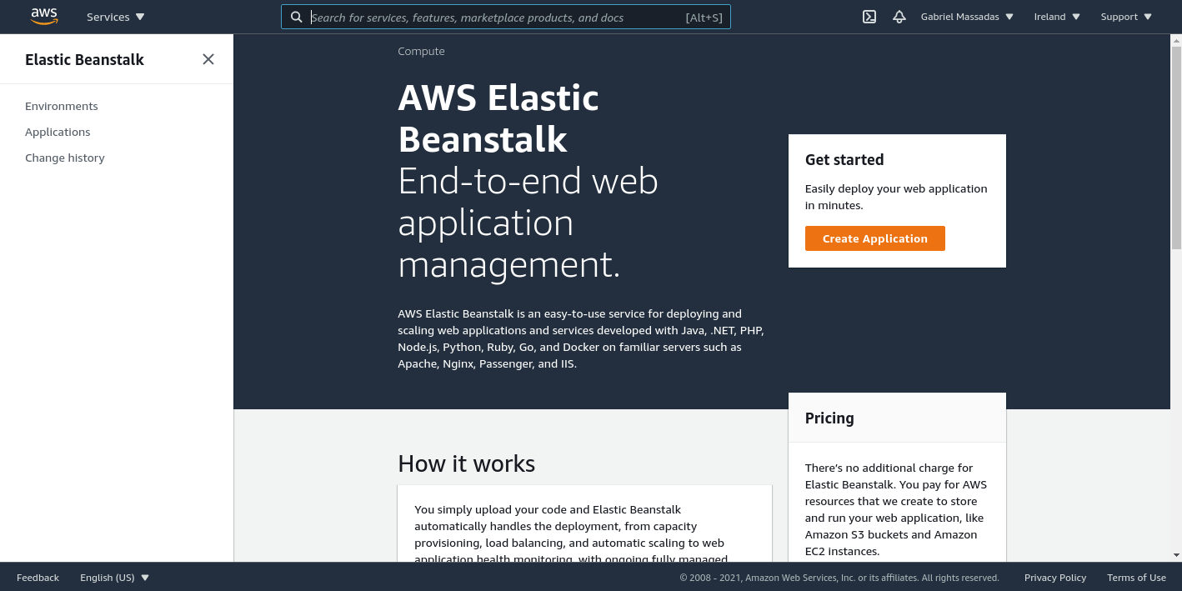The width and height of the screenshot is (1182, 591).
Task: Open the Feedback form from the footer
Action: click(37, 577)
